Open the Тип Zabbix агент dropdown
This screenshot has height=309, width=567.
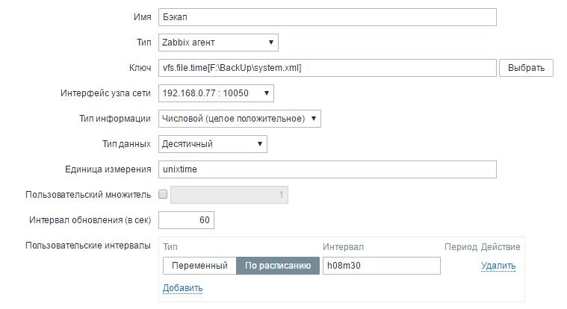pyautogui.click(x=217, y=43)
